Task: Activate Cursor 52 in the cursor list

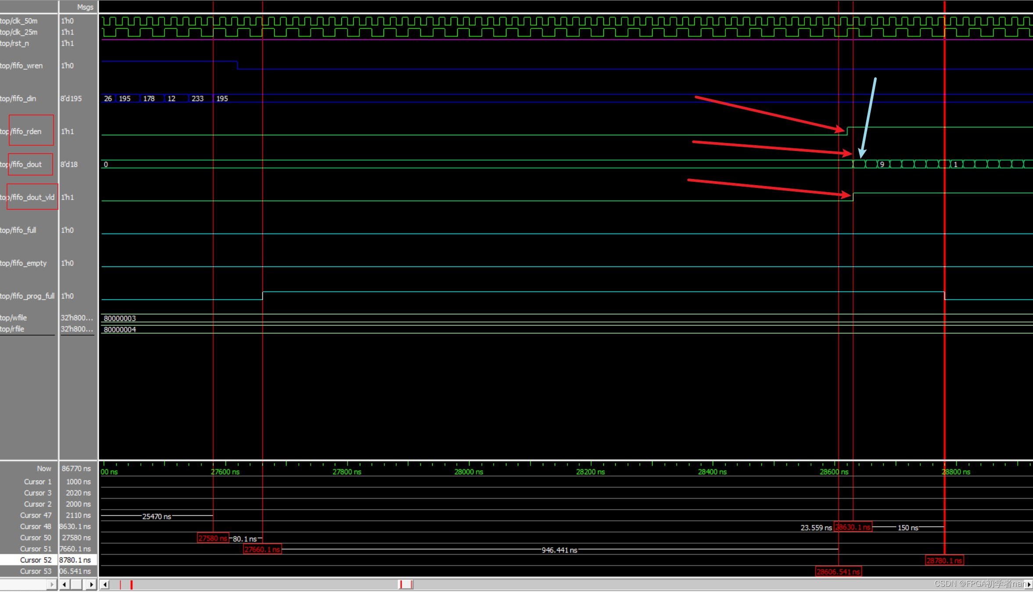Action: pyautogui.click(x=36, y=560)
